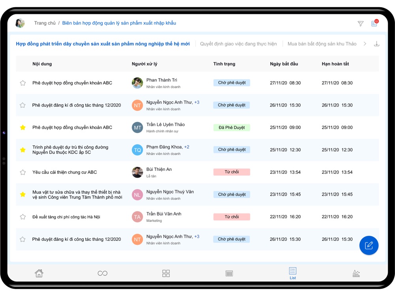Open Biên bản hợp đồng quản lý breadcrumb
The image size is (395, 296).
click(x=119, y=23)
